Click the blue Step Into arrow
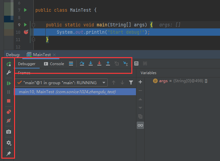This screenshot has height=161, width=220. (91, 63)
